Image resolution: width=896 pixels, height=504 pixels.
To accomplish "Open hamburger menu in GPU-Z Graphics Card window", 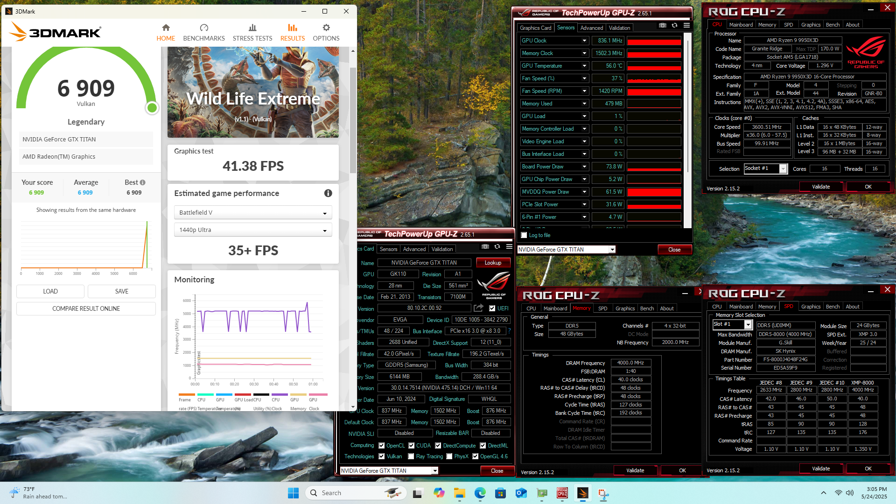I will 509,246.
